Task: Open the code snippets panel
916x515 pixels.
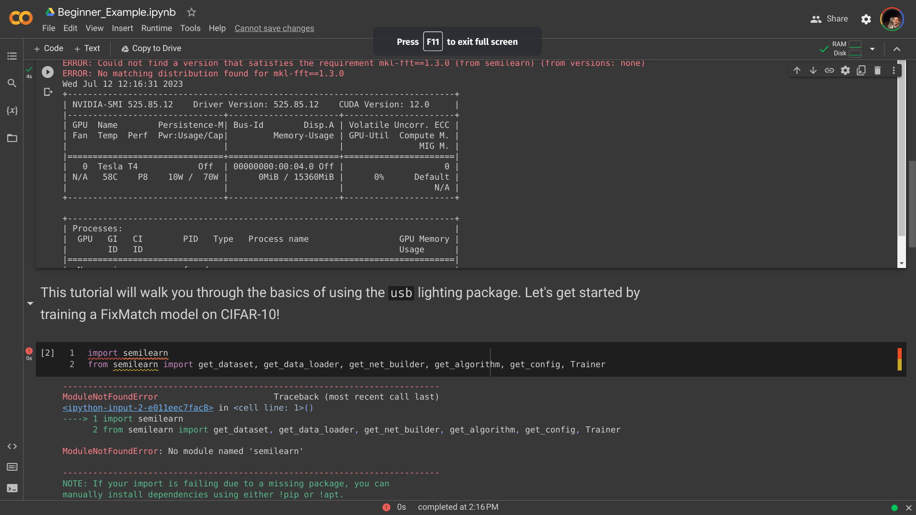Action: tap(12, 446)
